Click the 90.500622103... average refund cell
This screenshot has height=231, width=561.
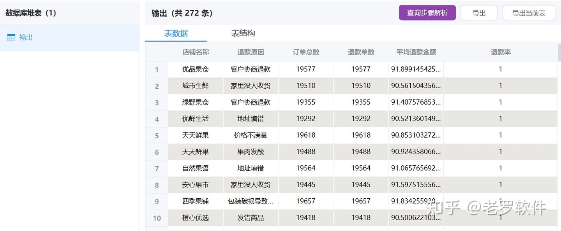point(416,218)
